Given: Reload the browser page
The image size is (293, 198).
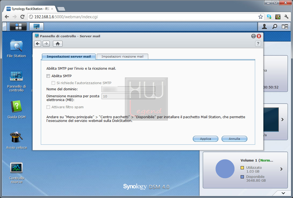Looking at the screenshot, I should (x=22, y=17).
